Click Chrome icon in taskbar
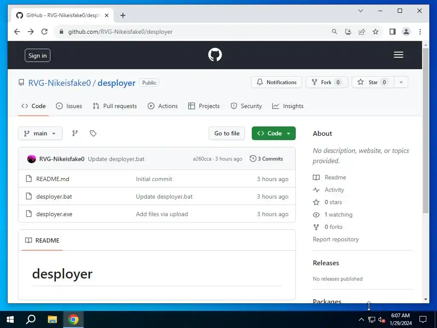 pos(73,319)
